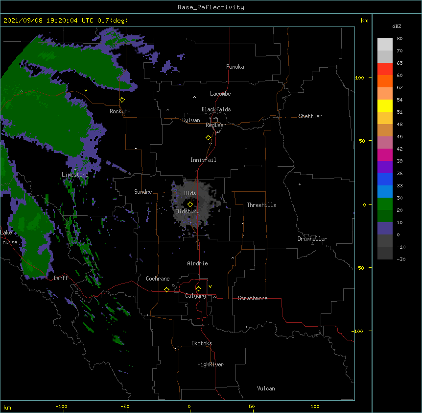This screenshot has height=413, width=422.
Task: Click the Didsbury label
Action: 188,211
